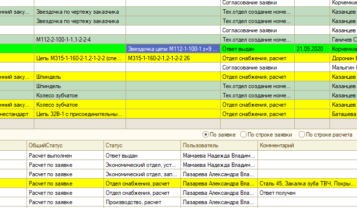Click 'Расчет по заявке' in the 'Экономический отдел, зап...' row
This screenshot has height=208, width=357.
point(65,174)
